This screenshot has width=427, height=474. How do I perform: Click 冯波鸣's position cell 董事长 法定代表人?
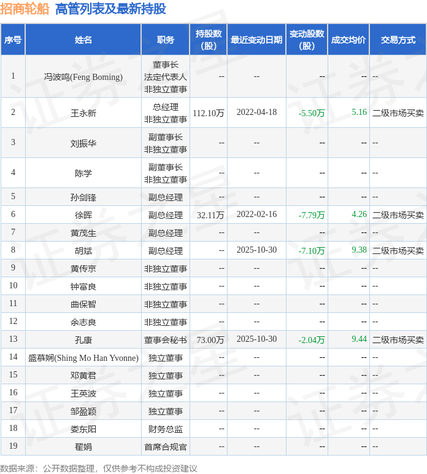click(x=166, y=77)
